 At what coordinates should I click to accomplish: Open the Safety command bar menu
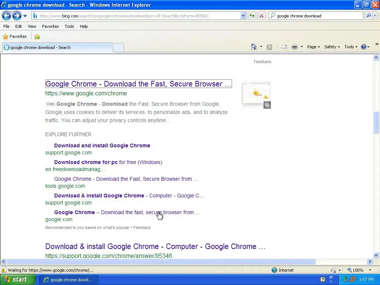pyautogui.click(x=332, y=47)
